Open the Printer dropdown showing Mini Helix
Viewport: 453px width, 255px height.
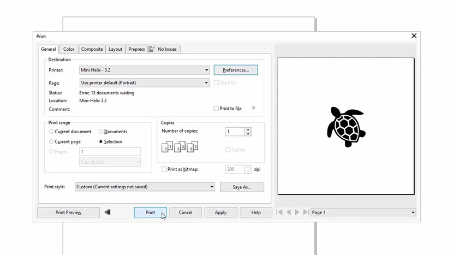[144, 70]
